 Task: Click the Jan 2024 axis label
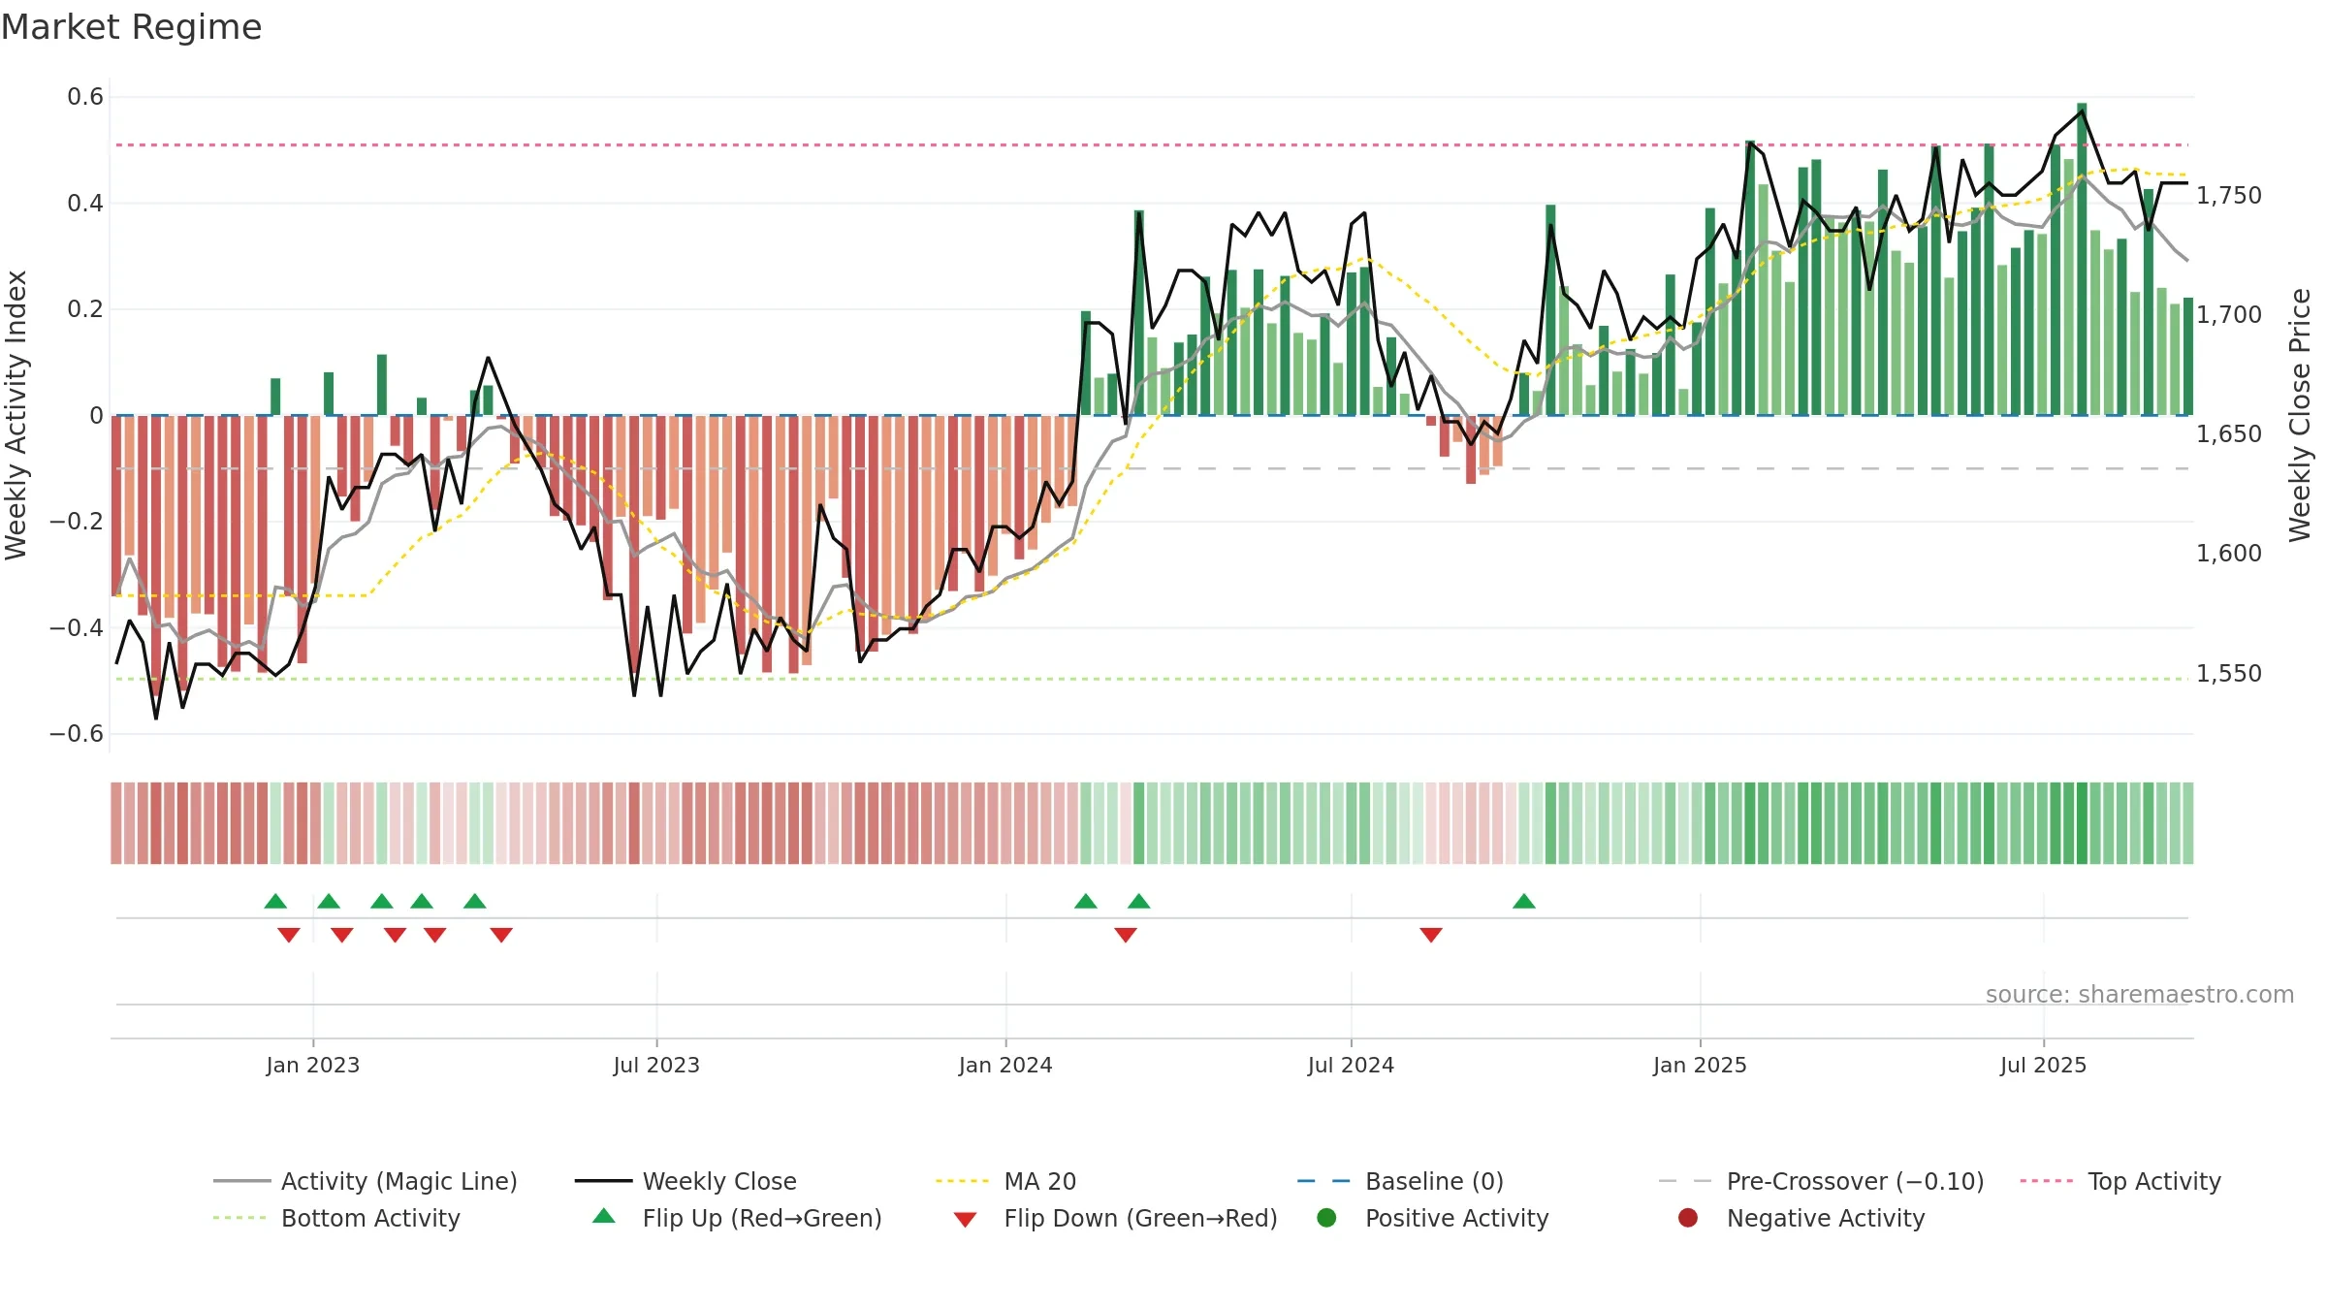(1005, 1066)
